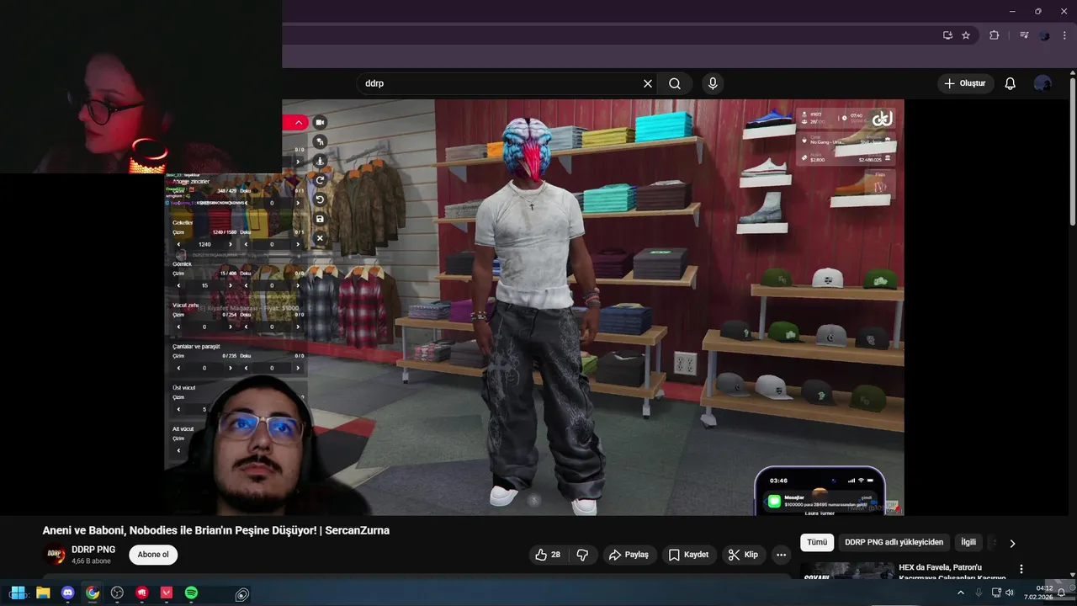Open Windows Start menu

click(18, 593)
